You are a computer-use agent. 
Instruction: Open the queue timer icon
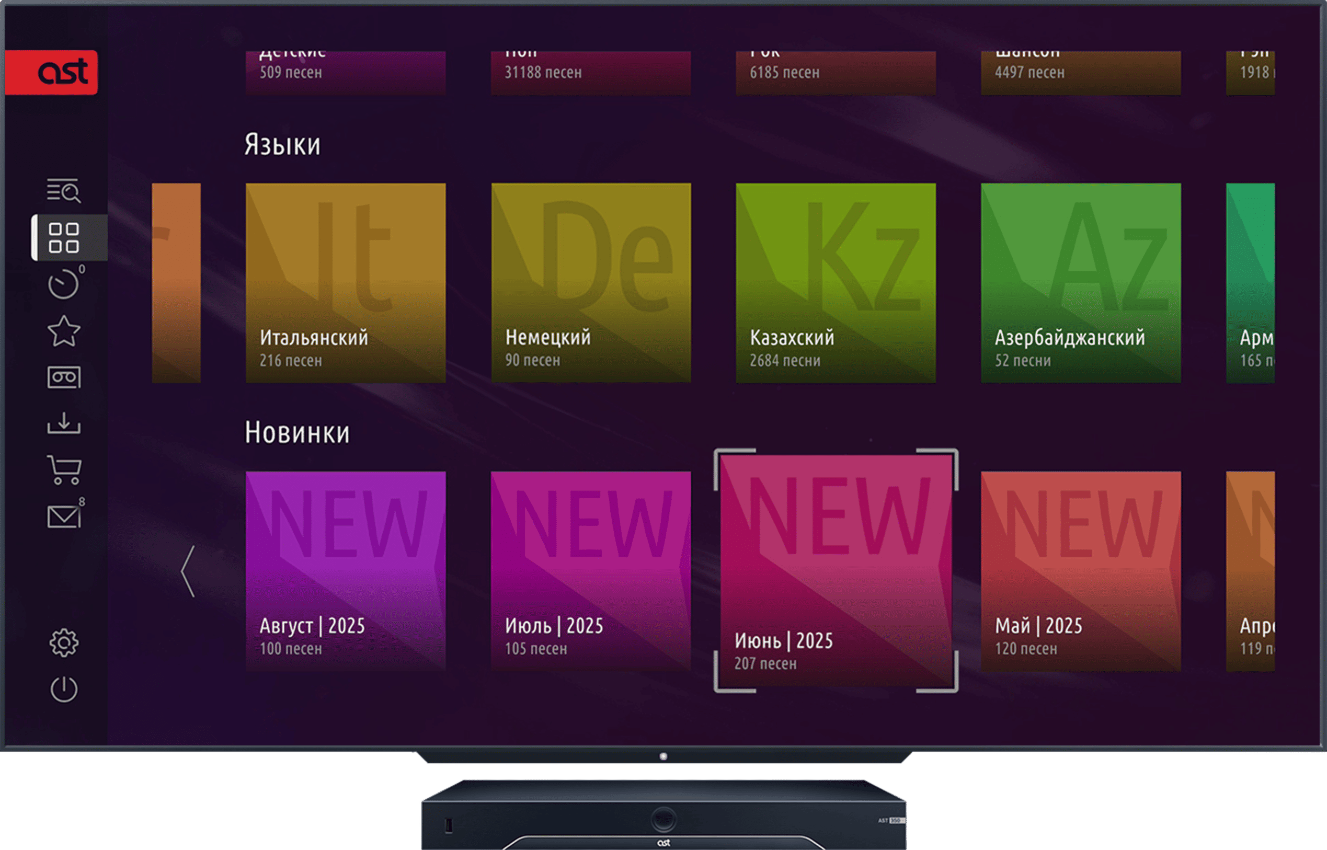click(x=63, y=285)
